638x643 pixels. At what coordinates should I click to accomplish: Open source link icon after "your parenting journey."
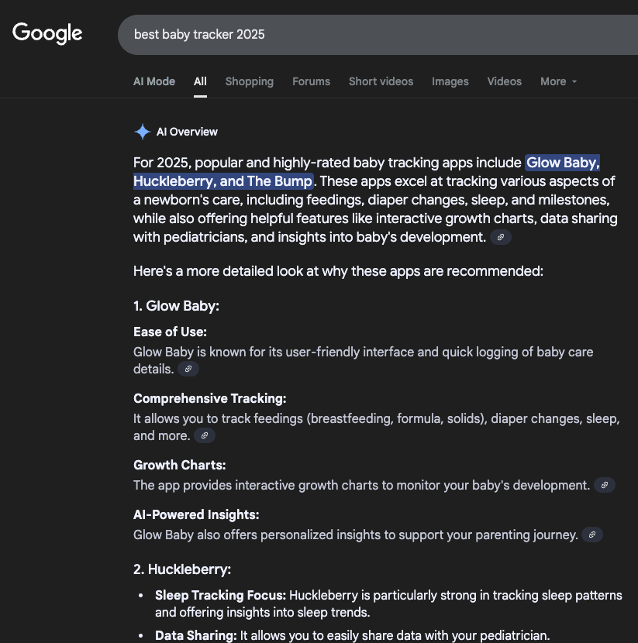click(x=592, y=535)
